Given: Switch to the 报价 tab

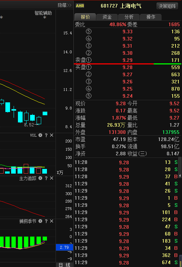Looking at the screenshot, I should tap(85, 17).
